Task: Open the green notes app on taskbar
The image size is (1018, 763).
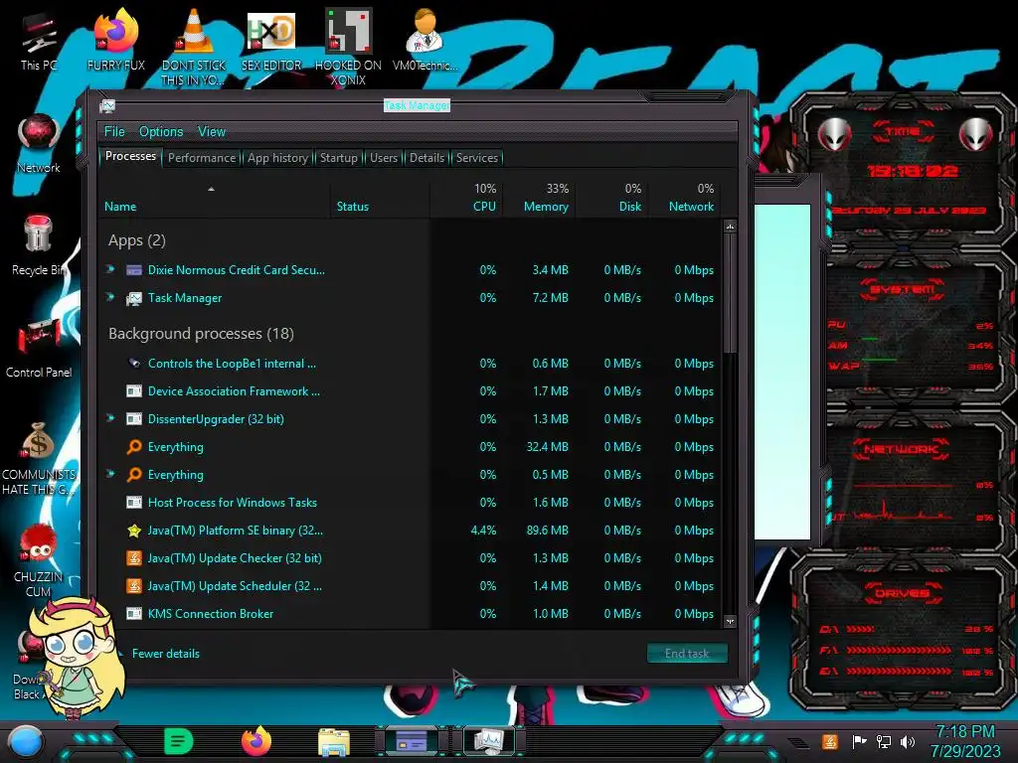Action: click(x=179, y=741)
